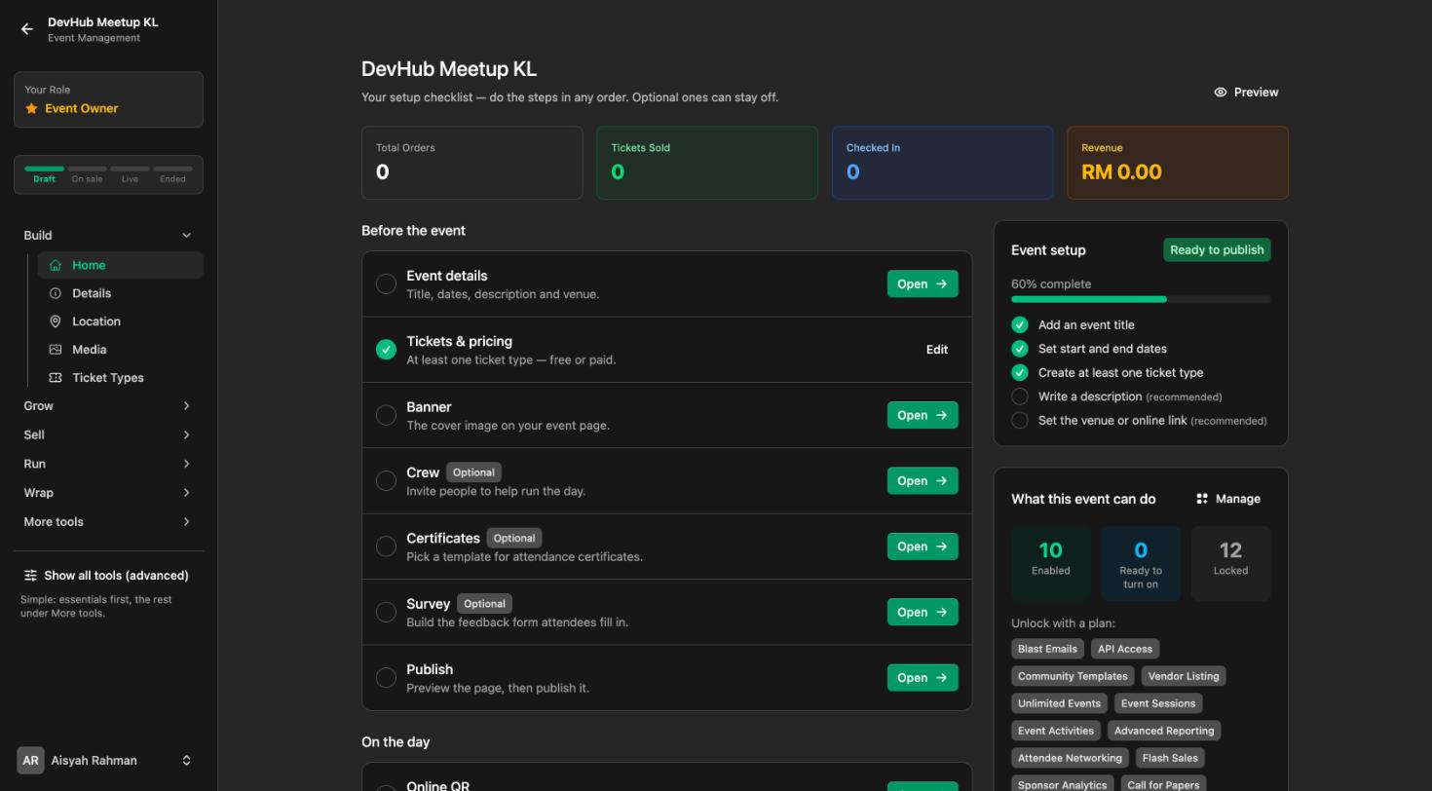
Task: Click the green checkmark on Tickets & pricing
Action: (x=386, y=350)
